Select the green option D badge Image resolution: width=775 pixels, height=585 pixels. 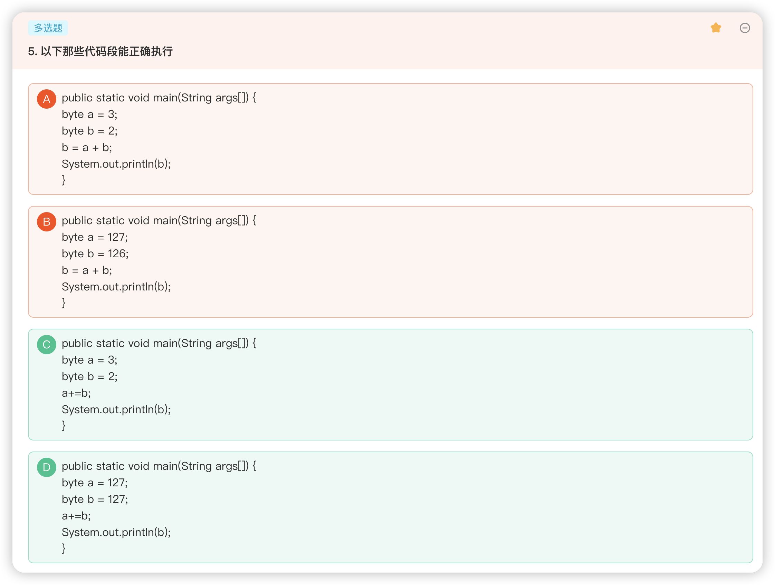[x=47, y=467]
